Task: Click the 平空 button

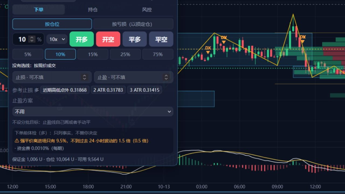Action: click(x=161, y=39)
